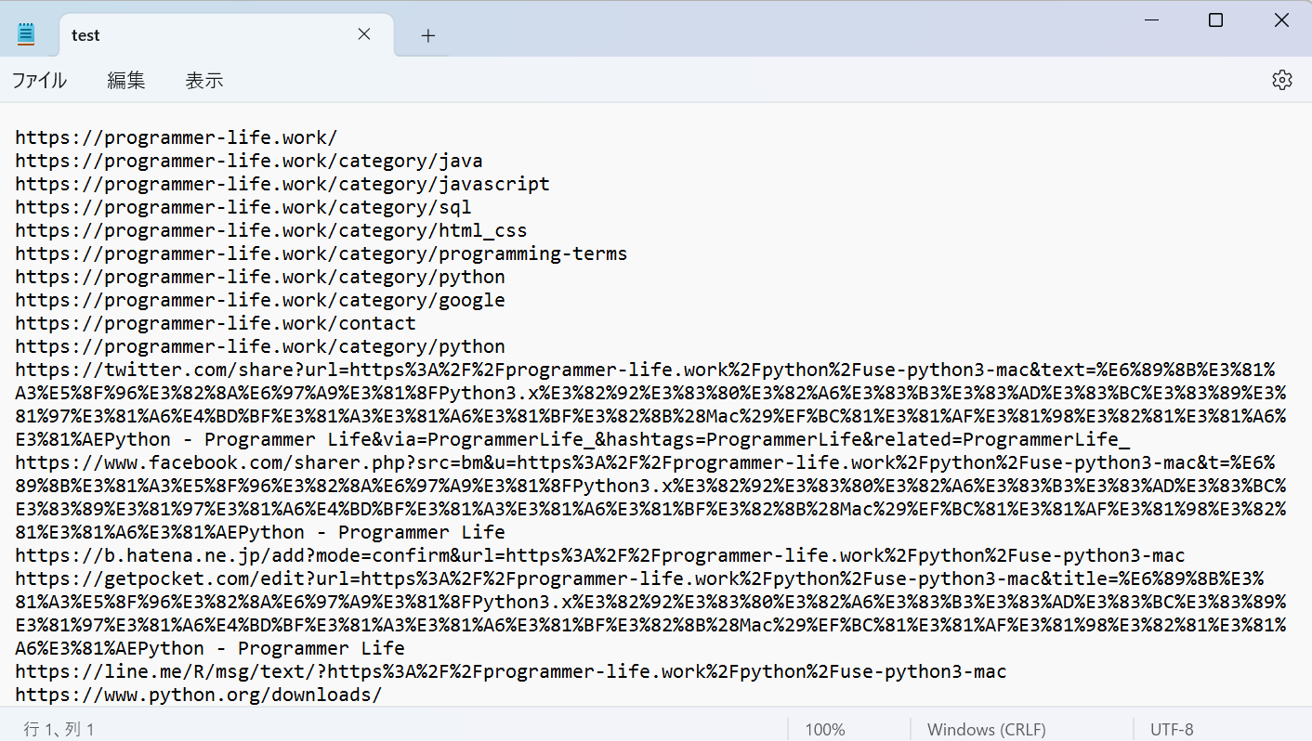Click the Notepad app icon in the title bar
This screenshot has height=741, width=1312.
click(26, 34)
